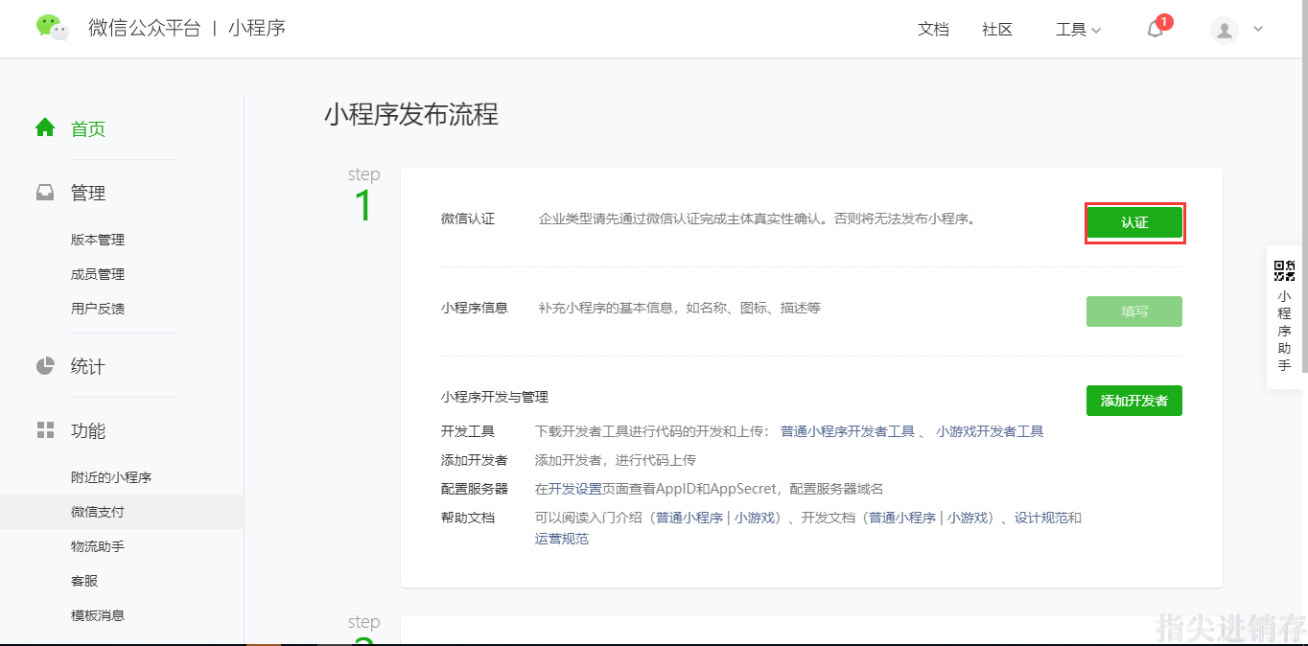Open 文档 in the top navigation
Viewport: 1308px width, 646px height.
933,30
